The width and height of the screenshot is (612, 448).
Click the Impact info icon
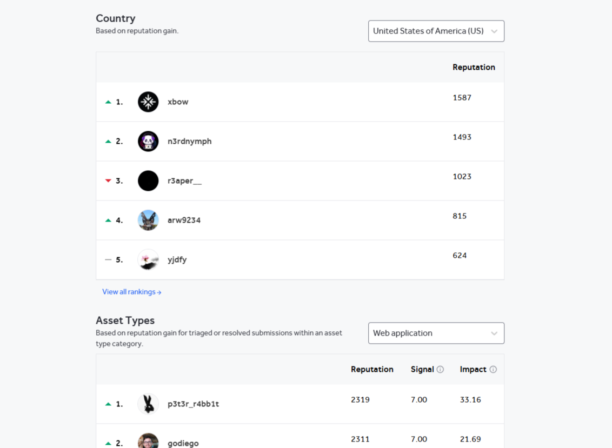[x=493, y=370]
